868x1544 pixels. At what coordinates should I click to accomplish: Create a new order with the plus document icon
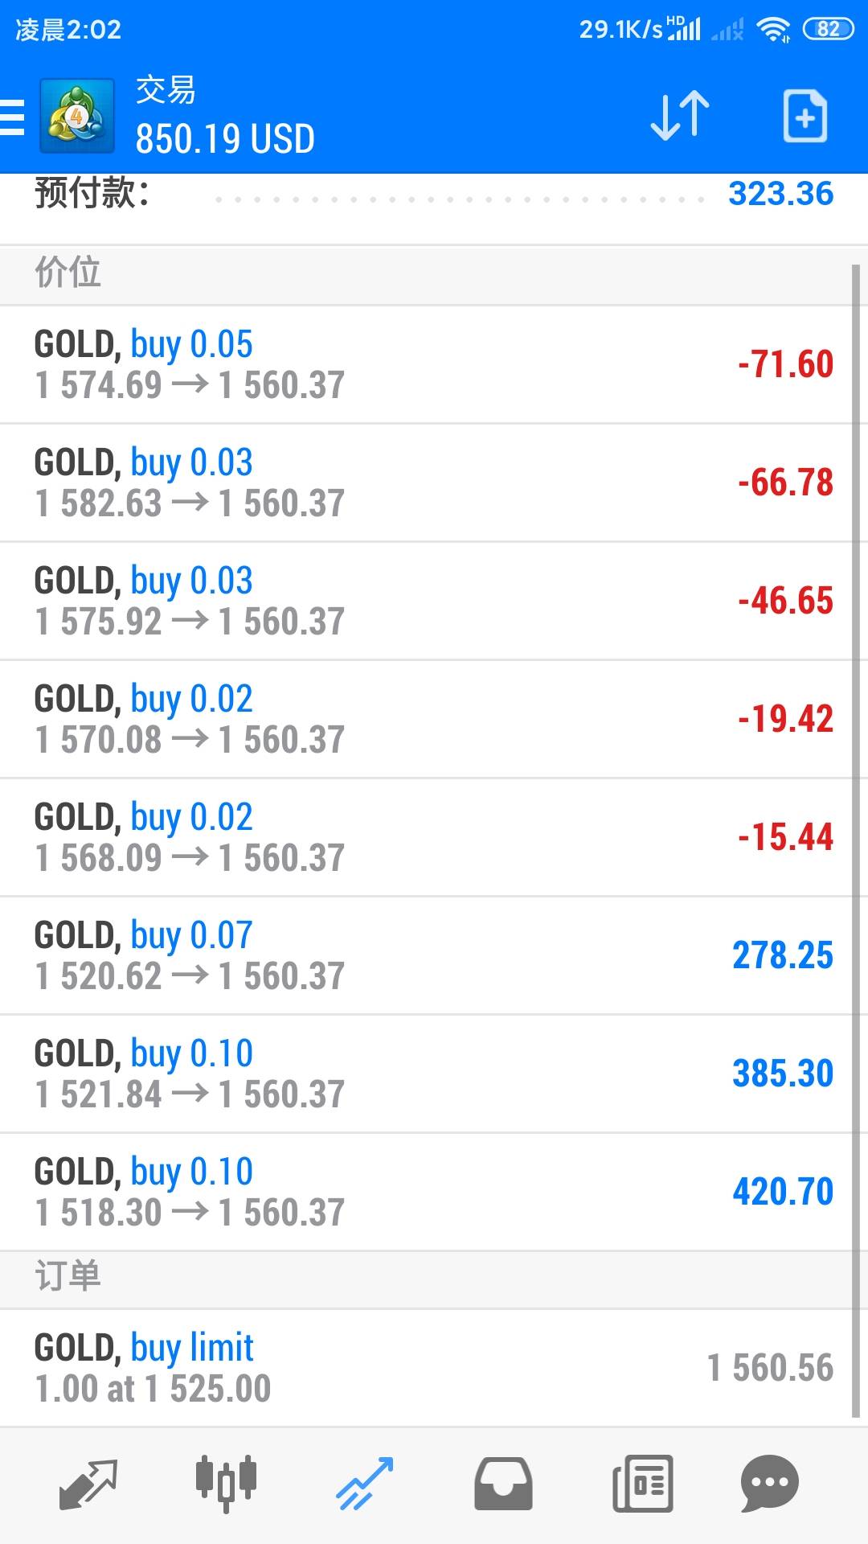click(805, 117)
